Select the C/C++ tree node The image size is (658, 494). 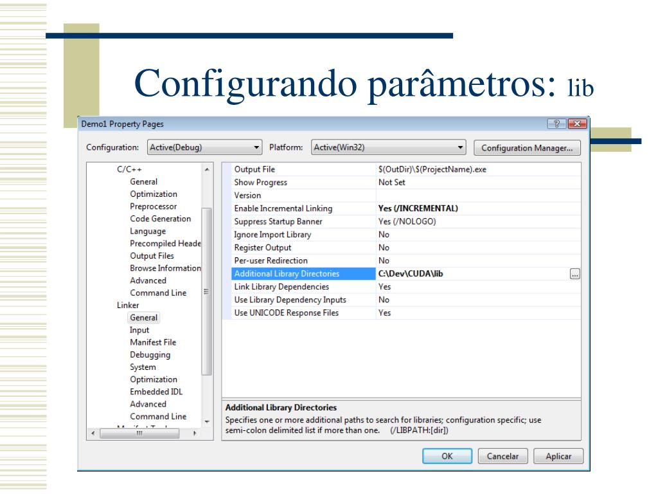pos(129,169)
